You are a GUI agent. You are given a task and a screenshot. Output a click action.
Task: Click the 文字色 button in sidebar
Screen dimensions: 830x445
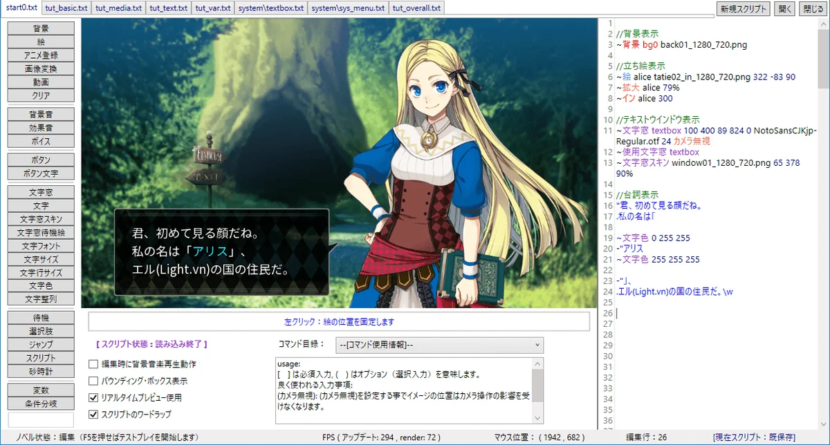coord(41,286)
